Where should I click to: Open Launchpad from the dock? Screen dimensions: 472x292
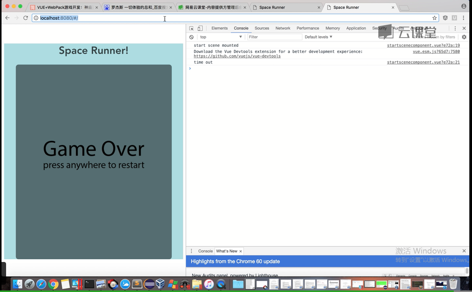click(x=29, y=284)
